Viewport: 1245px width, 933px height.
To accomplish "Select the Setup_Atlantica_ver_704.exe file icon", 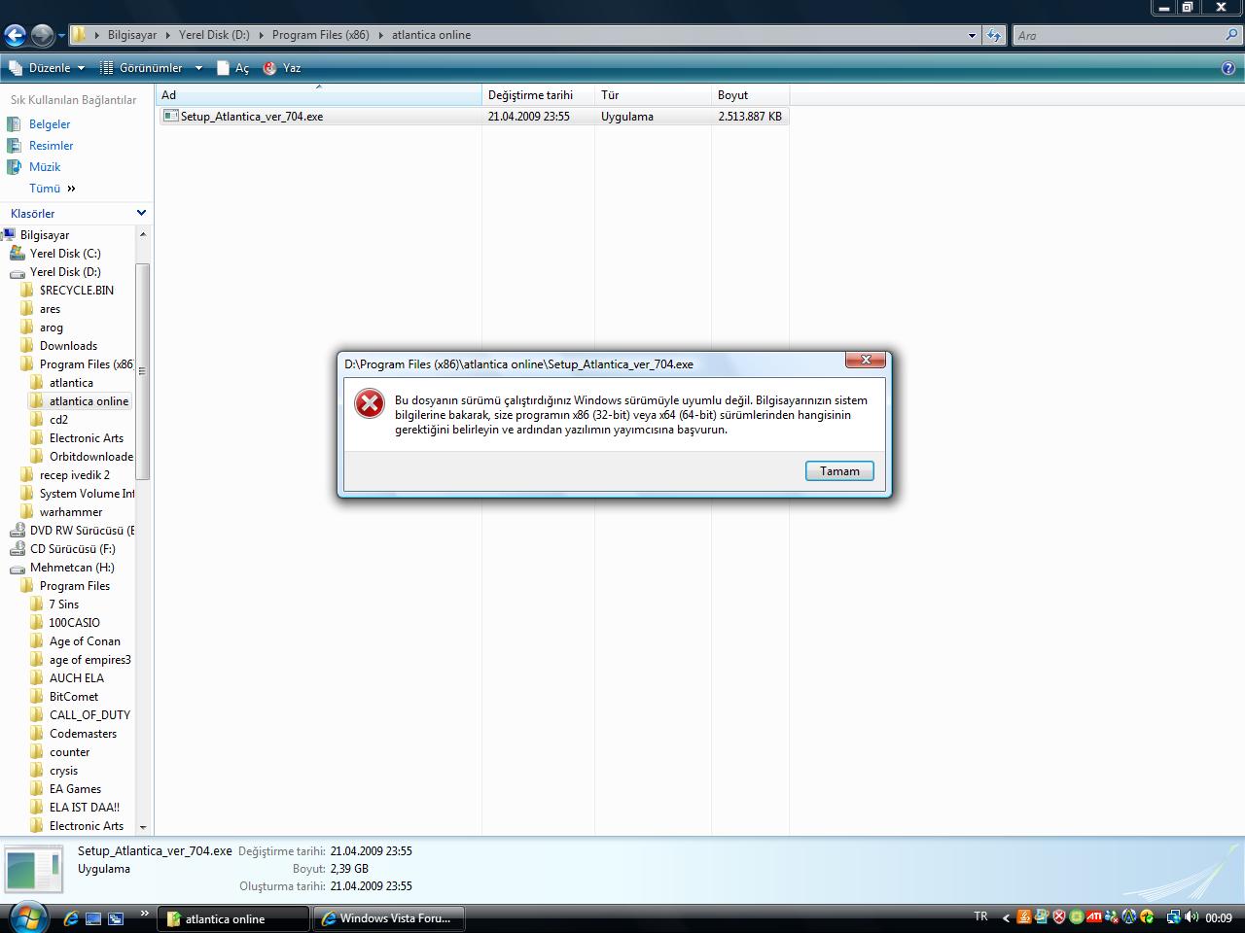I will click(171, 116).
